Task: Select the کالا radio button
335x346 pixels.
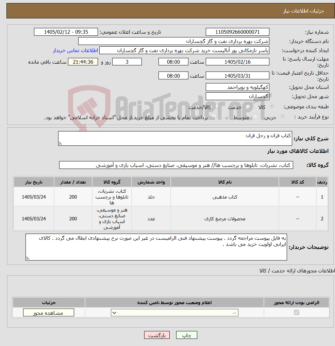Action: click(272, 106)
